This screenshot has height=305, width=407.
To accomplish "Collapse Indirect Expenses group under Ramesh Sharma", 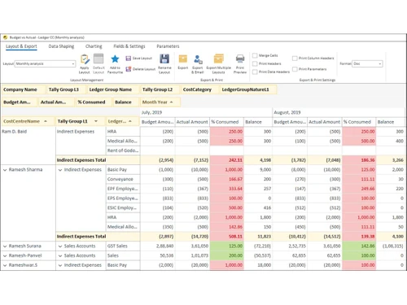I will click(x=60, y=170).
